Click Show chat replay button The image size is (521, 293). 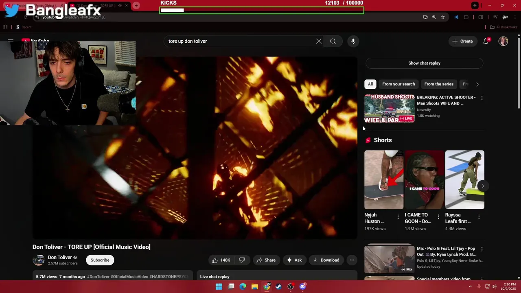(424, 63)
